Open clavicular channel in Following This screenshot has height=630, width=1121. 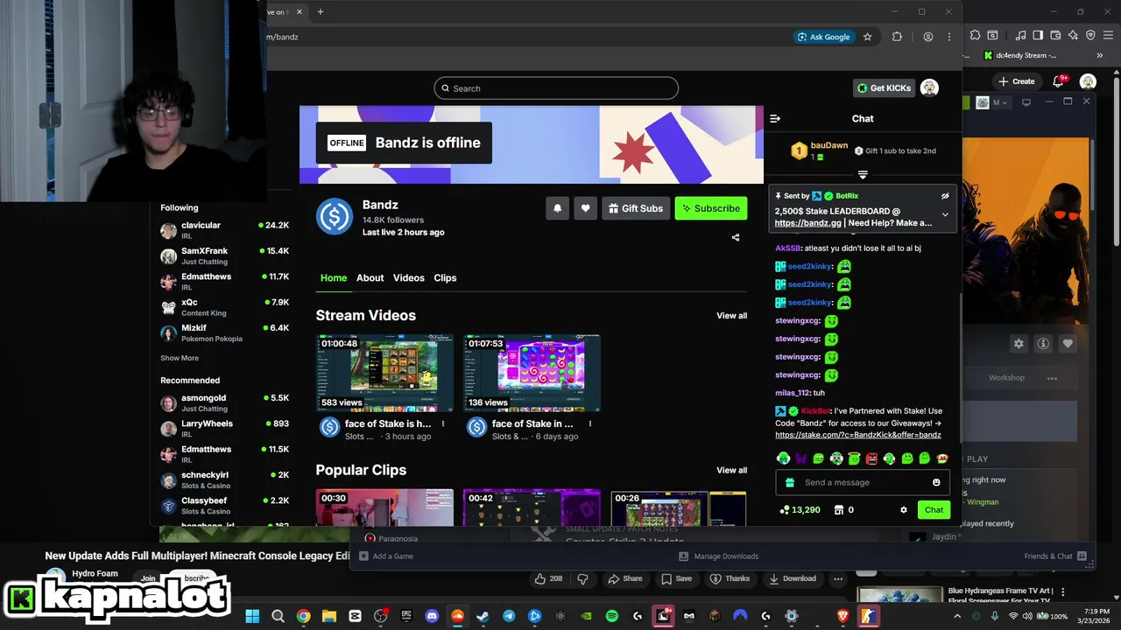[224, 231]
